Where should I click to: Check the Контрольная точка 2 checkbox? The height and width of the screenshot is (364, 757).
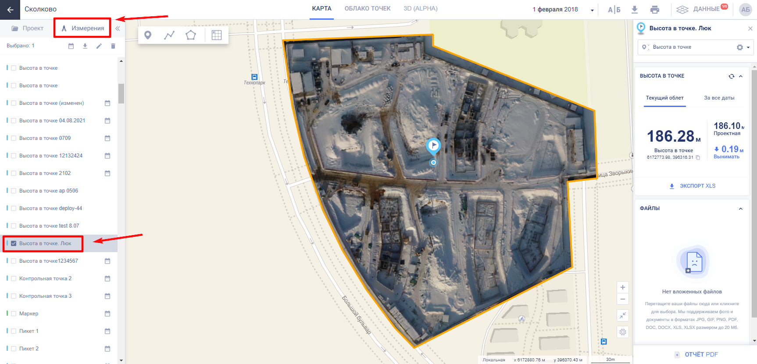14,278
